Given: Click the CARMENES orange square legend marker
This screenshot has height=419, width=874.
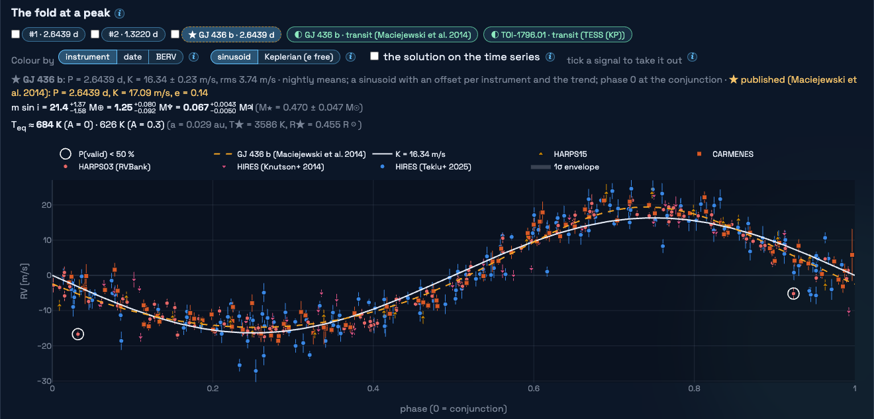Looking at the screenshot, I should (x=699, y=154).
